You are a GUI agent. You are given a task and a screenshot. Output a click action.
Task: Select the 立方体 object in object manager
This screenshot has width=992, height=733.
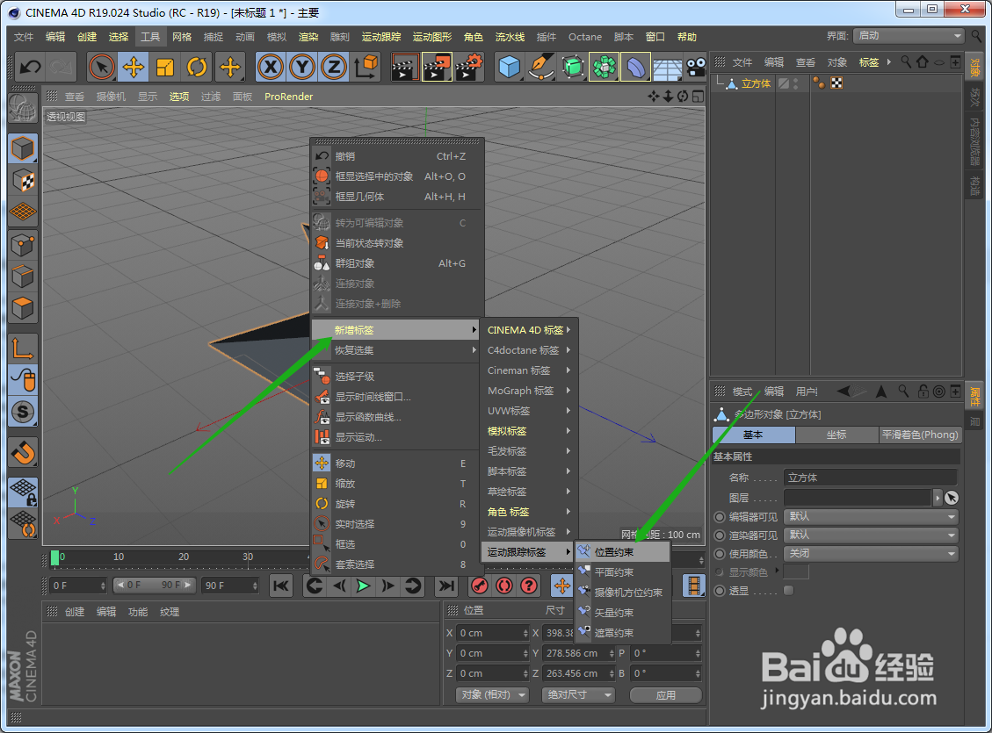pos(756,83)
